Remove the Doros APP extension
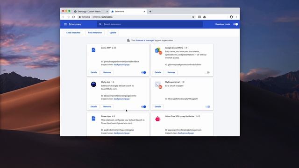This screenshot has width=299, height=168. coord(107,72)
